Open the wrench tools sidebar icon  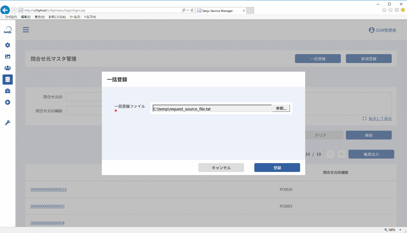(x=8, y=123)
